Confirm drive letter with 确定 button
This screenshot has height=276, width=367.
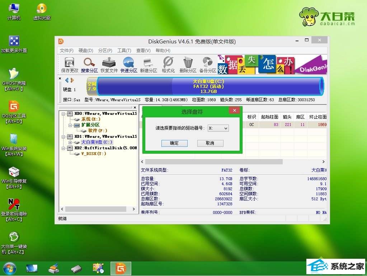[174, 143]
